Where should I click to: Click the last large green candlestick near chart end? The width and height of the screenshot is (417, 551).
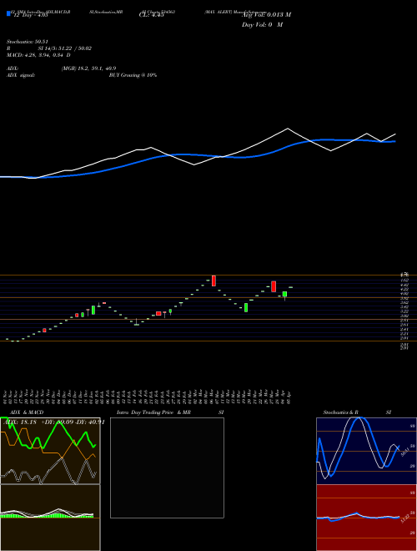coord(284,294)
